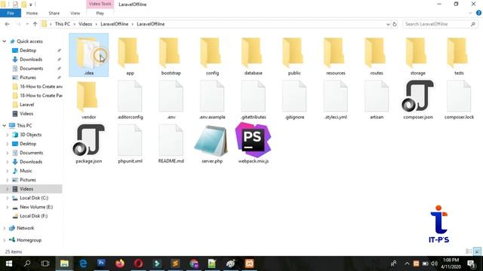The height and width of the screenshot is (271, 483).
Task: Open the public folder
Action: point(294,56)
